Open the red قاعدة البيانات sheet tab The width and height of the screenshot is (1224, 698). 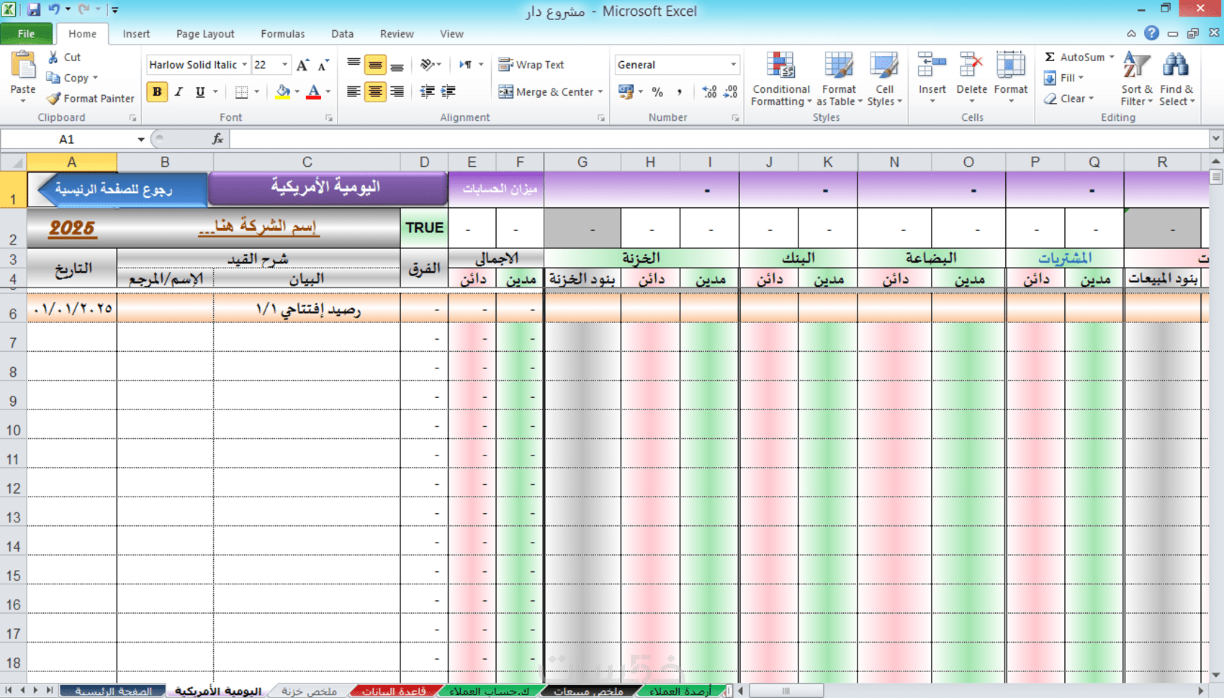click(394, 691)
